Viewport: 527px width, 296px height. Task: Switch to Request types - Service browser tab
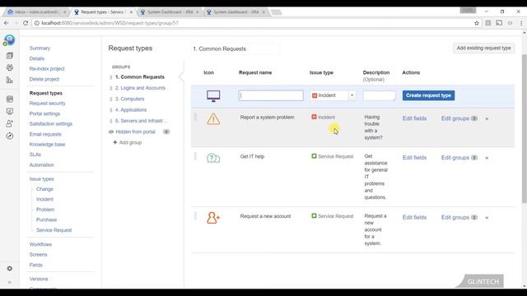[x=103, y=12]
